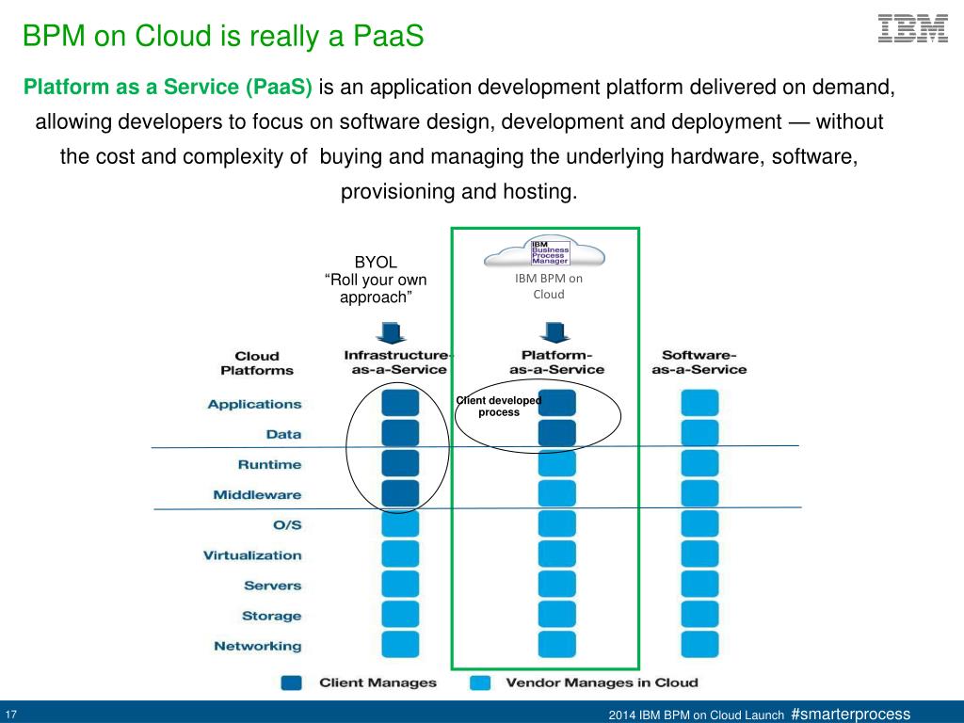Select the Infrastructure-as-a-Service Runtime block
Image resolution: width=964 pixels, height=723 pixels.
pyautogui.click(x=400, y=463)
